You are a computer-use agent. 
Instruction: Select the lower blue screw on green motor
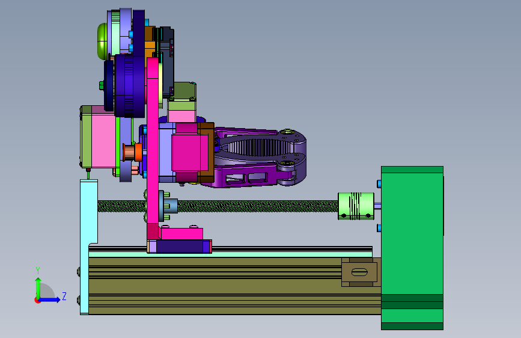tap(379, 228)
